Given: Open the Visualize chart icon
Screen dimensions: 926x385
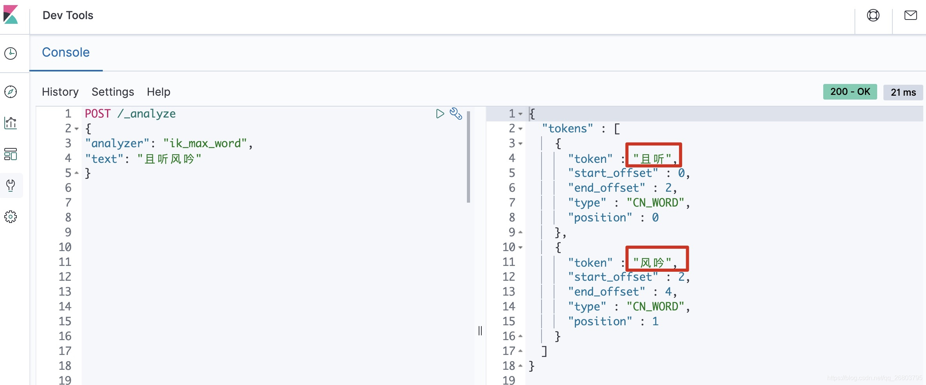Looking at the screenshot, I should pos(11,123).
